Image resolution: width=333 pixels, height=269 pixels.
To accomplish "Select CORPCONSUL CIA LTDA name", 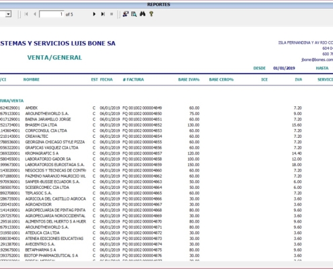I will (46, 130).
